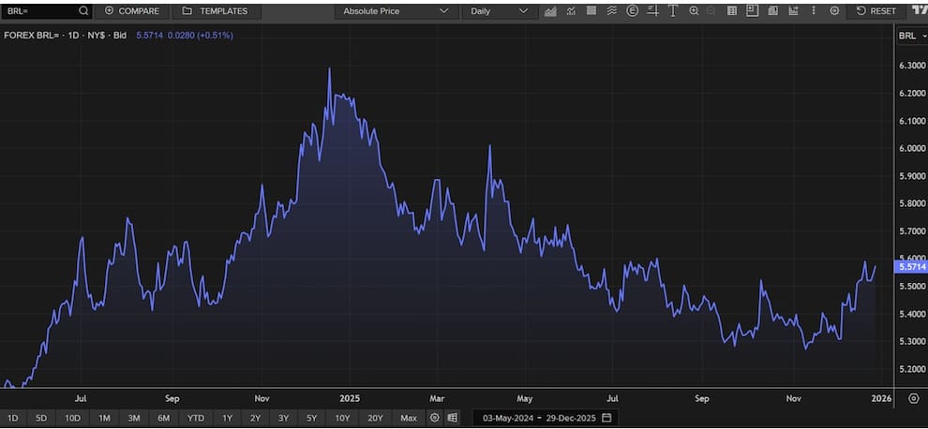Click the search magnifier in the symbol box
The image size is (928, 429).
(x=83, y=11)
